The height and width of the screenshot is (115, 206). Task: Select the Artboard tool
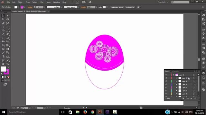[x=3, y=60]
